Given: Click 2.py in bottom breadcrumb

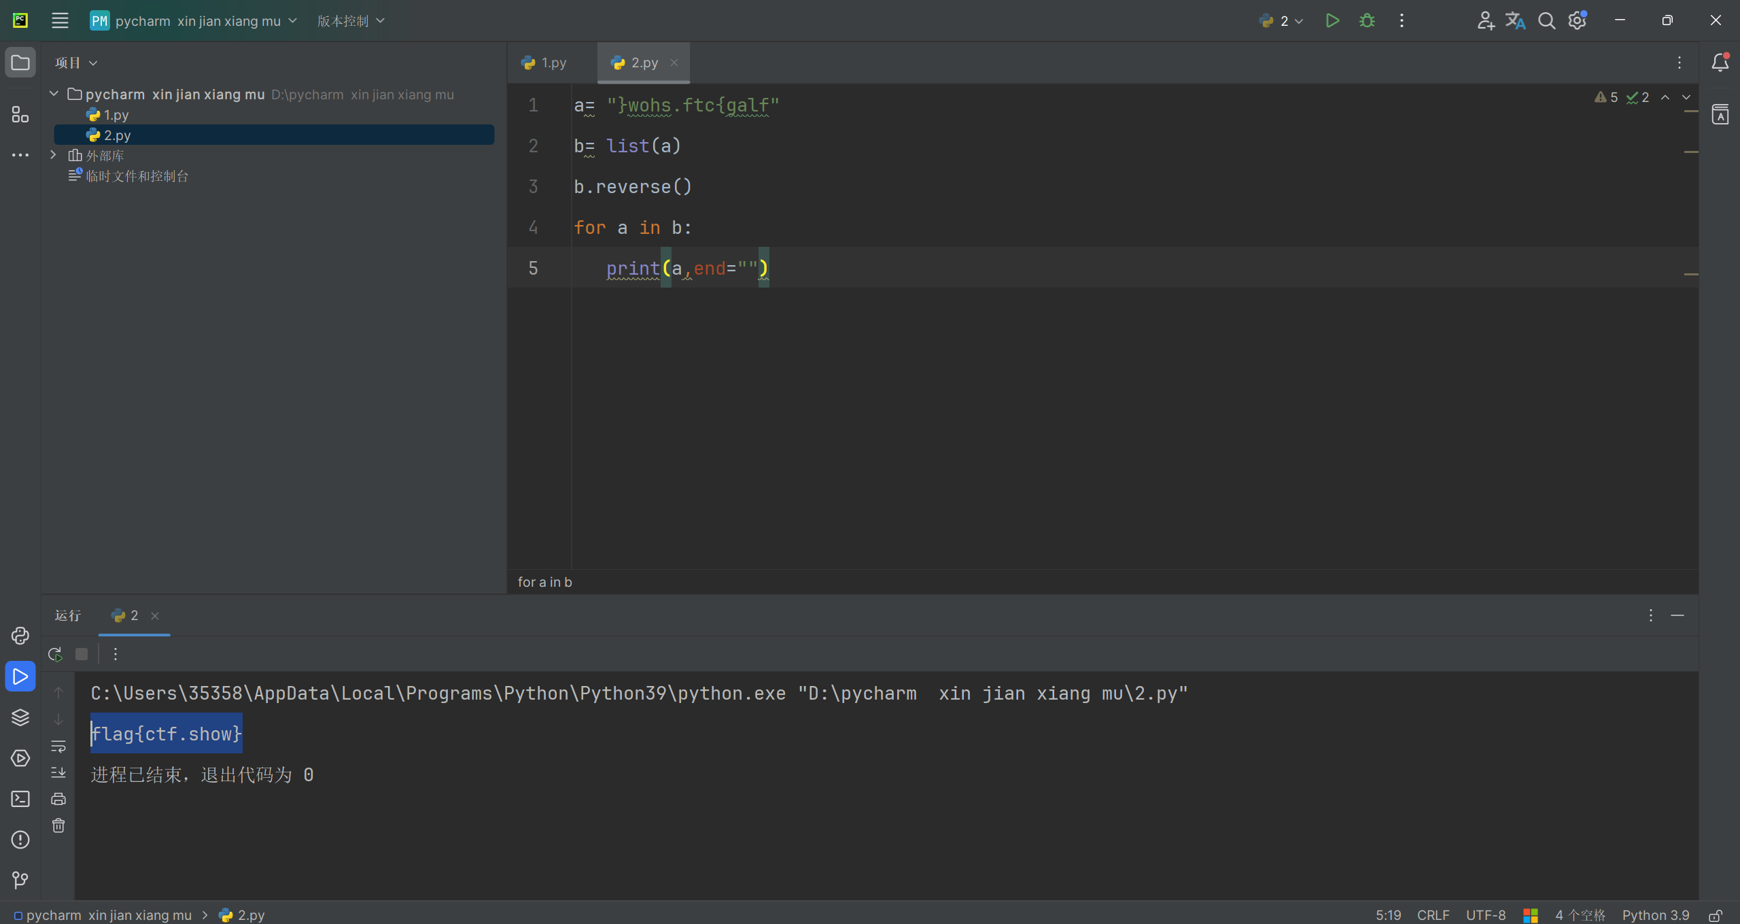Looking at the screenshot, I should (x=242, y=915).
